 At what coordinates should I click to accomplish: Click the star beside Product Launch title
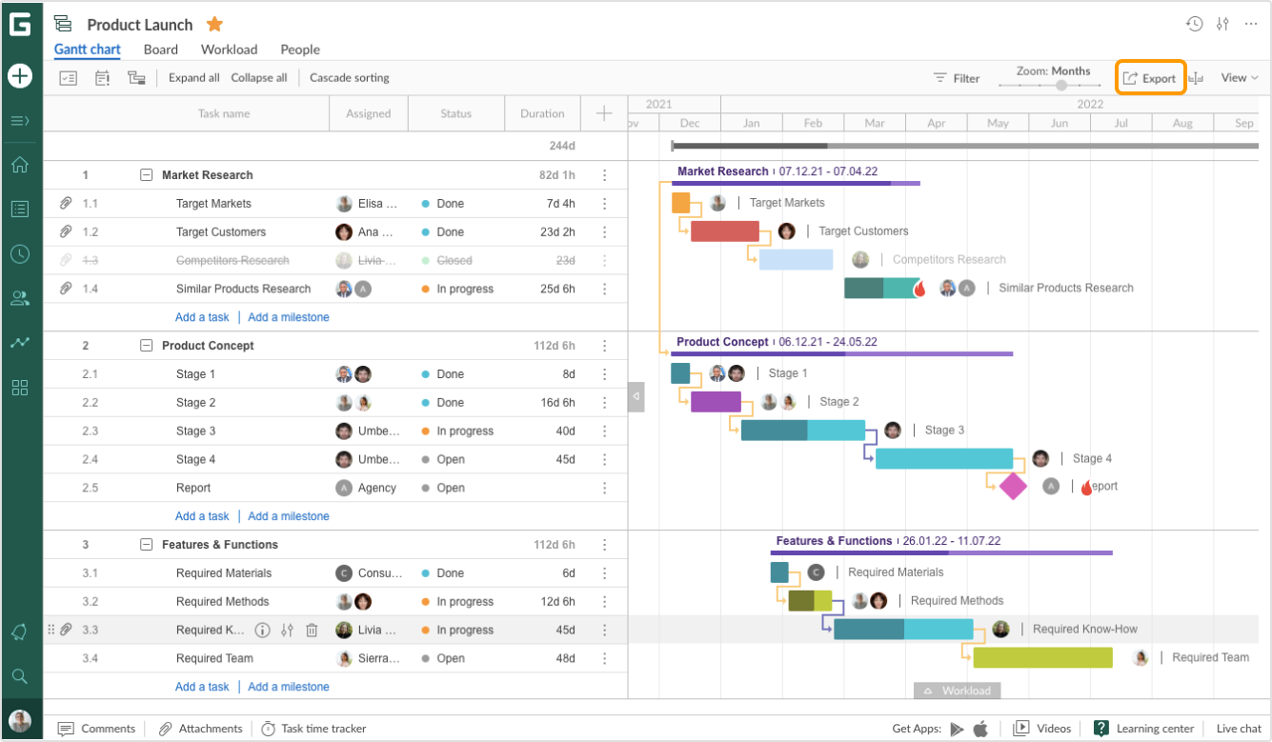click(214, 24)
